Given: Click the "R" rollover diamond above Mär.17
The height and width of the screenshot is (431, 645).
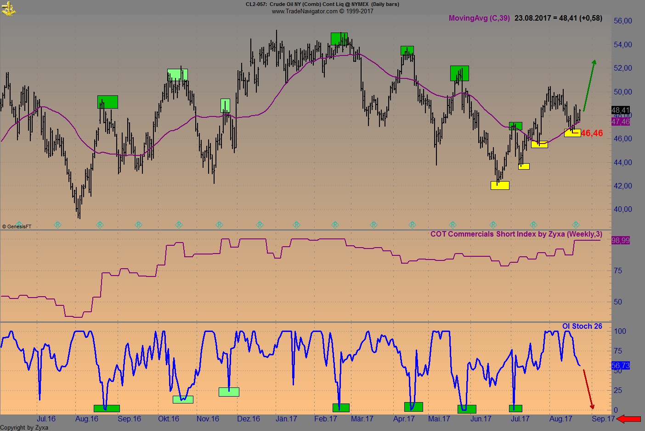Looking at the screenshot, I should point(373,225).
